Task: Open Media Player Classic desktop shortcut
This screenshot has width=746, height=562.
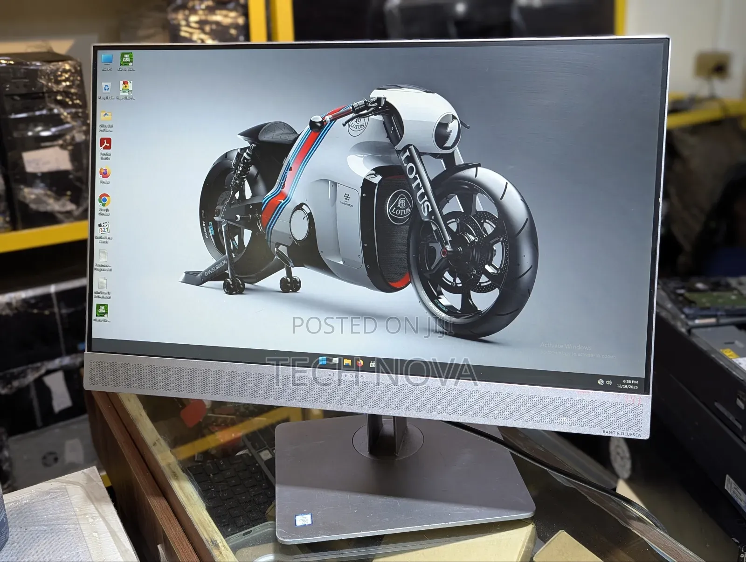Action: (x=104, y=233)
